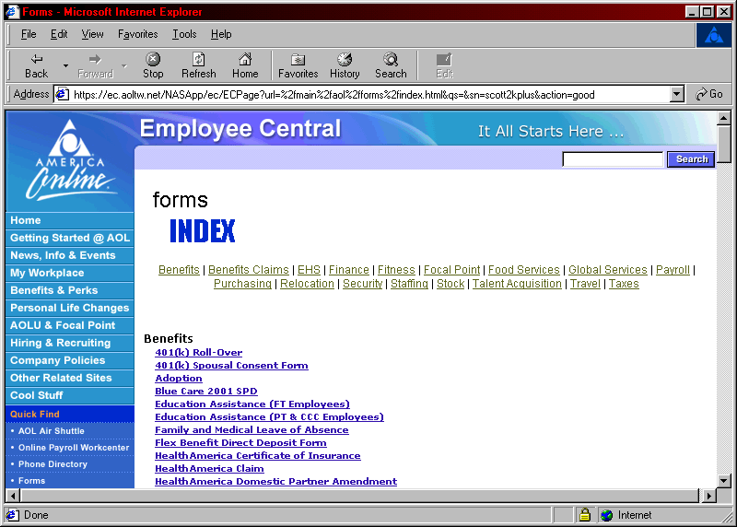Open the History toolbar panel
Image resolution: width=737 pixels, height=527 pixels.
coord(345,65)
